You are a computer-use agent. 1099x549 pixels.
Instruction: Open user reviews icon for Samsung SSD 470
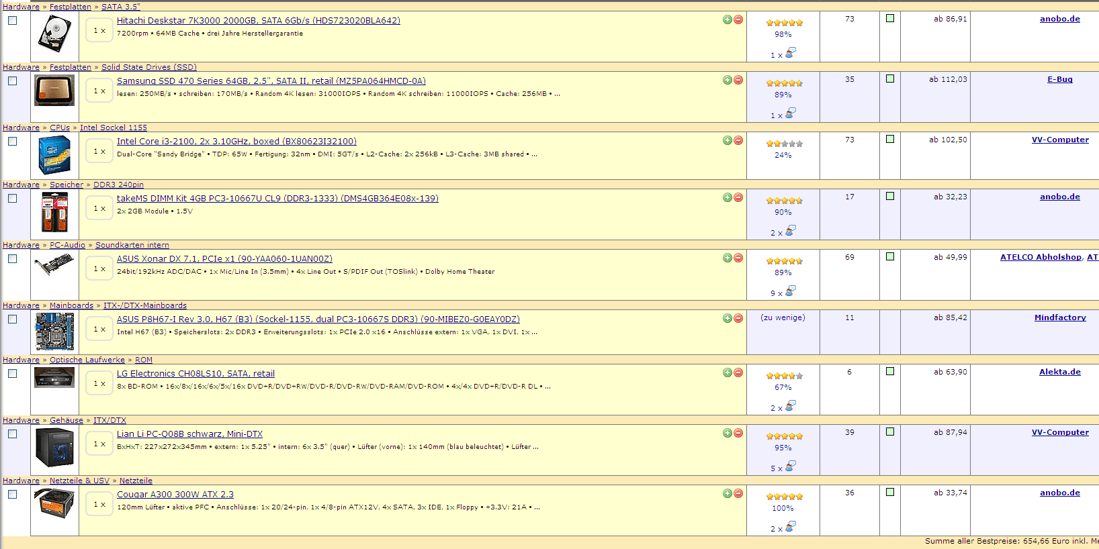click(791, 113)
